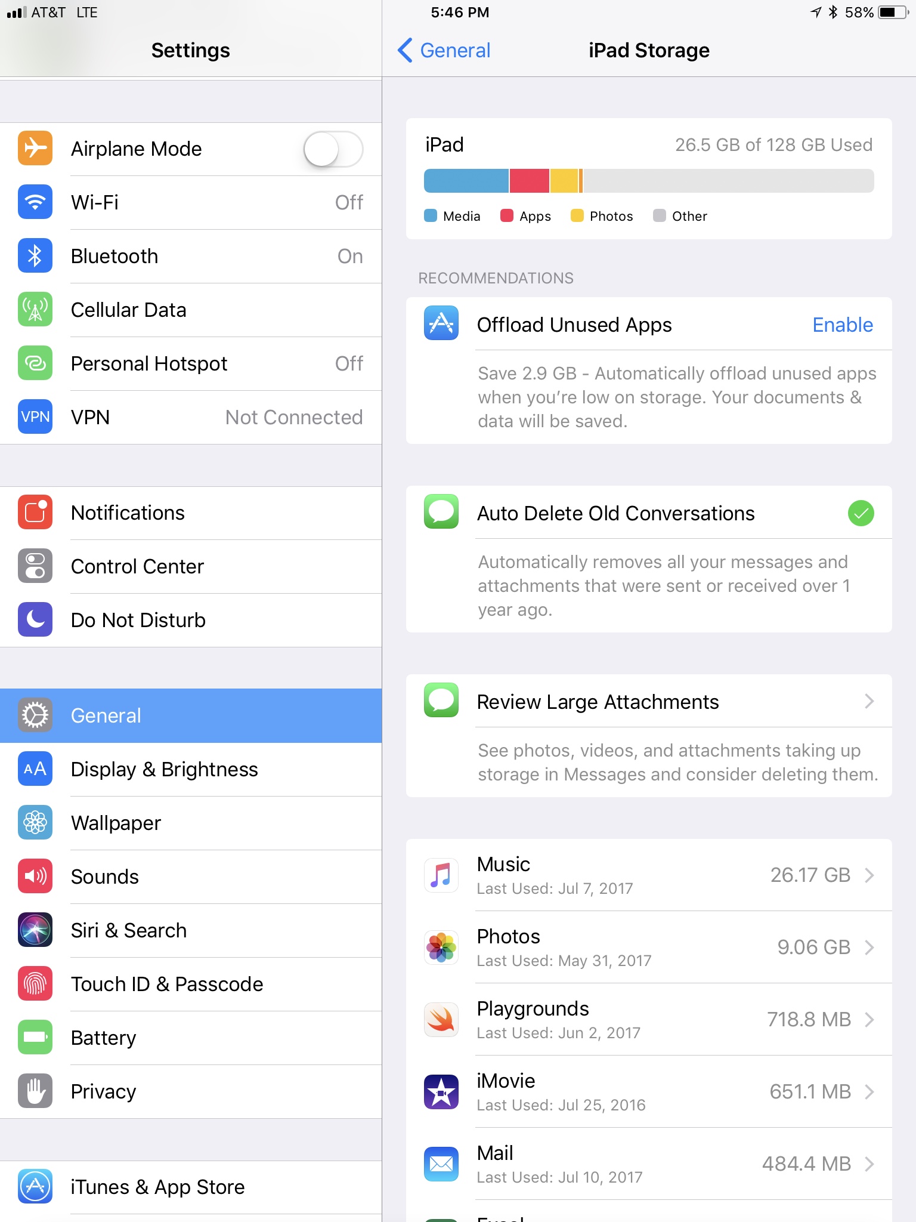
Task: Open Display & Brightness settings
Action: click(x=191, y=770)
